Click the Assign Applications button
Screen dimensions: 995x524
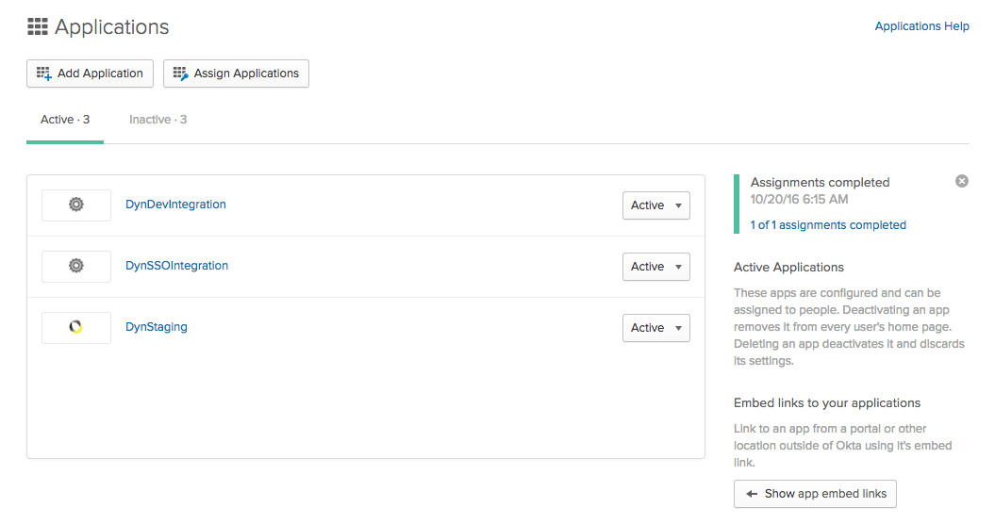(236, 74)
